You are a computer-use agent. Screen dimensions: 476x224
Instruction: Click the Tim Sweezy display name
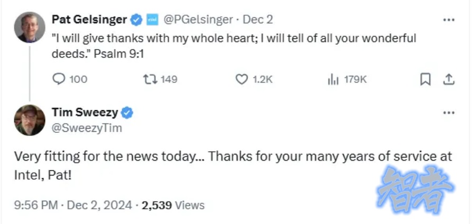[85, 112]
